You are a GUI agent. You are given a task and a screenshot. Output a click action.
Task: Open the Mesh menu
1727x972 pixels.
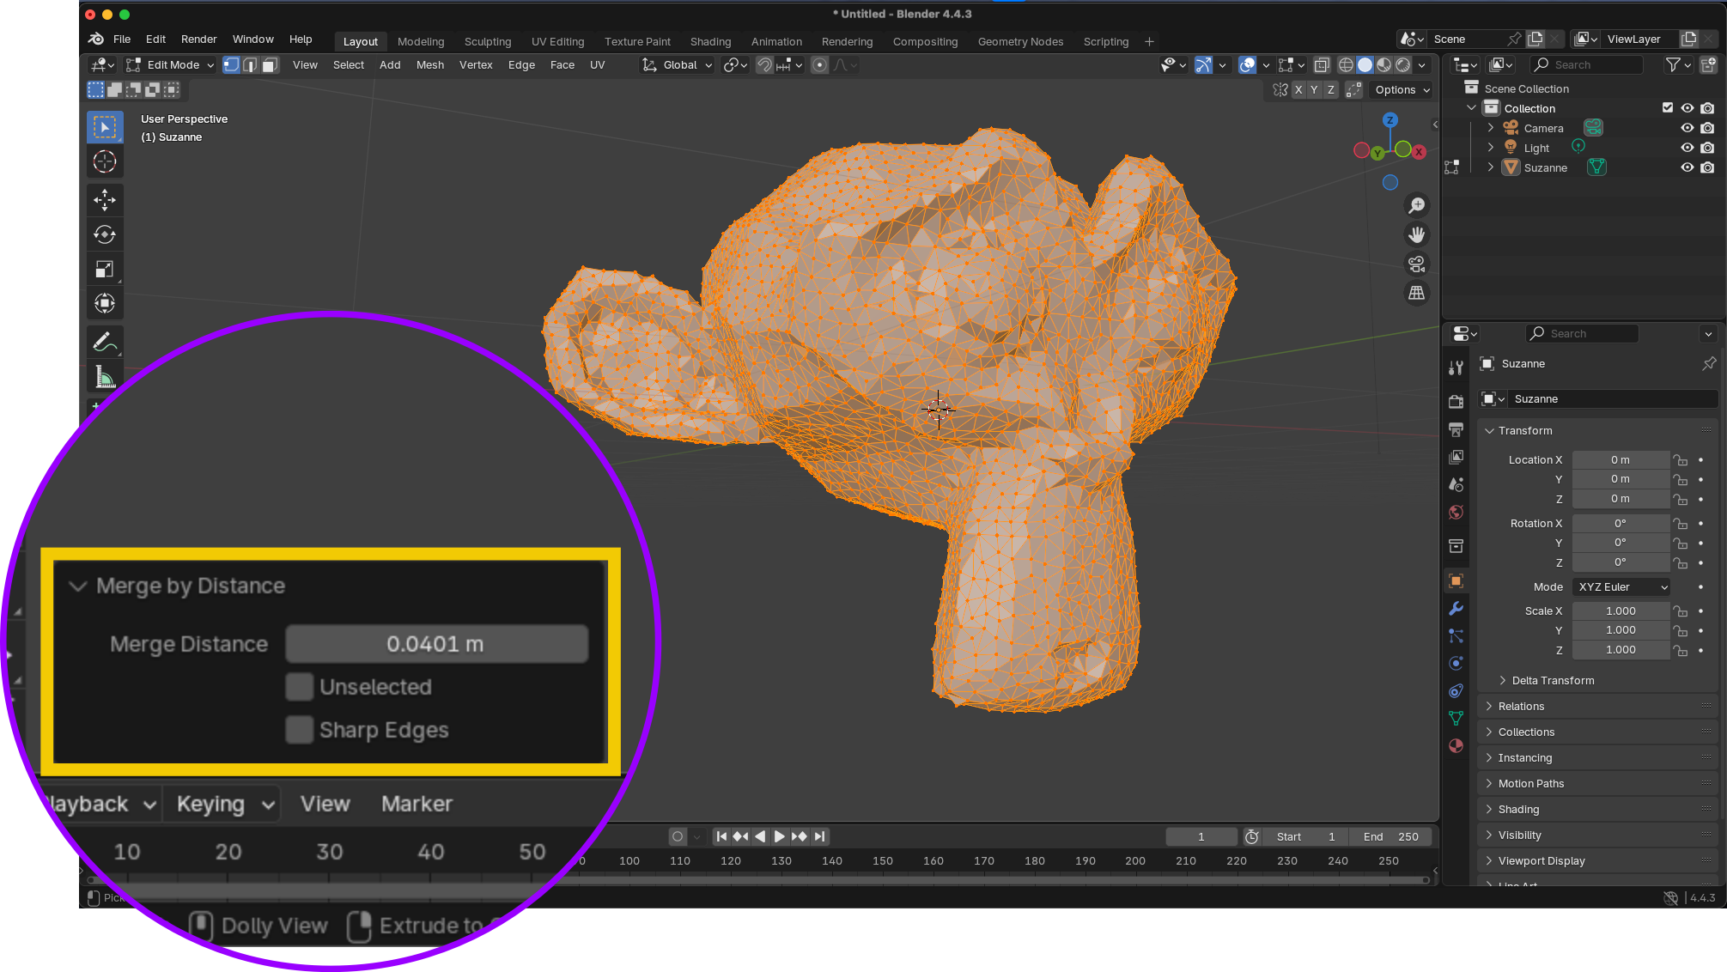coord(430,65)
